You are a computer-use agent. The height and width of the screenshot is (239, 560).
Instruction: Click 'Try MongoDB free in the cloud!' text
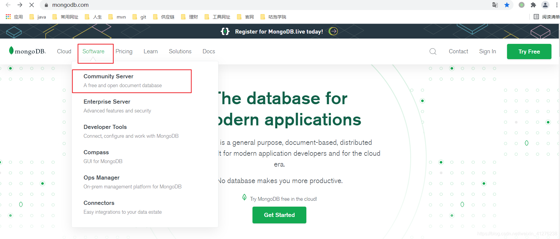[283, 199]
